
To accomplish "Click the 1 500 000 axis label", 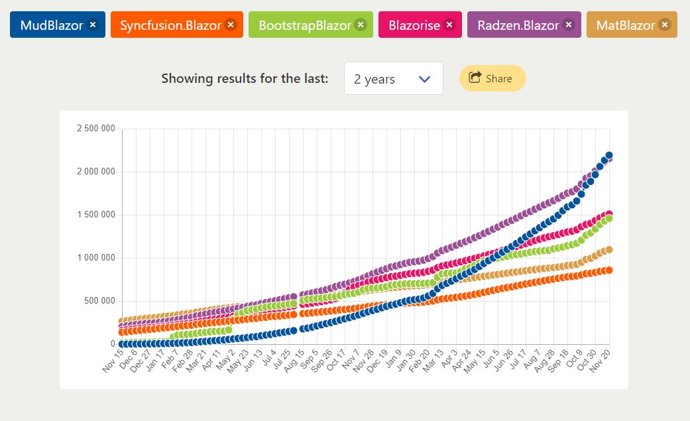I will click(96, 214).
